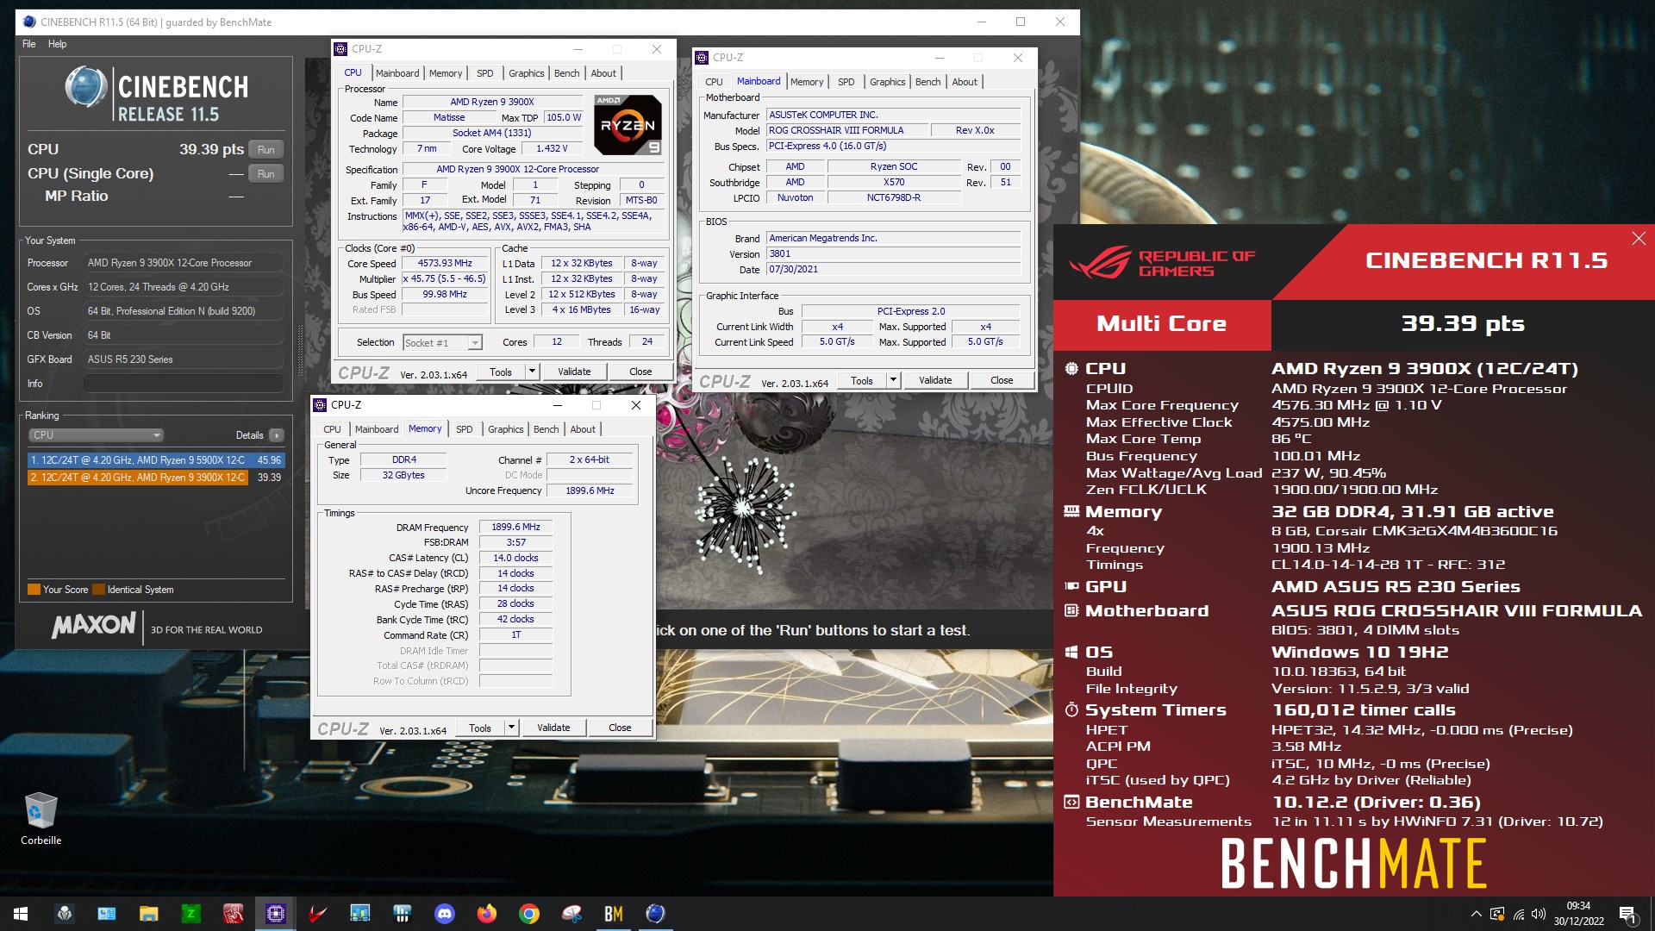Click the Info input field in Cinebench

184,384
